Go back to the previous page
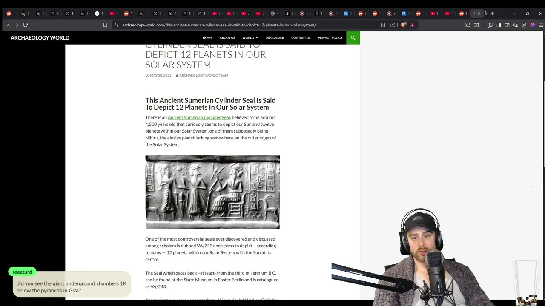Viewport: 545px width, 306px height. point(9,25)
